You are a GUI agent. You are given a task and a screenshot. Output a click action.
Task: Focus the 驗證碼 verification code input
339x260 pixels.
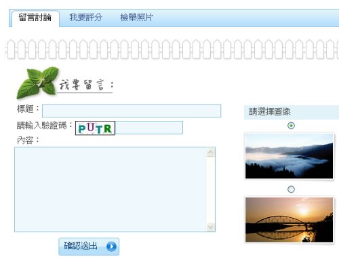tap(149, 128)
